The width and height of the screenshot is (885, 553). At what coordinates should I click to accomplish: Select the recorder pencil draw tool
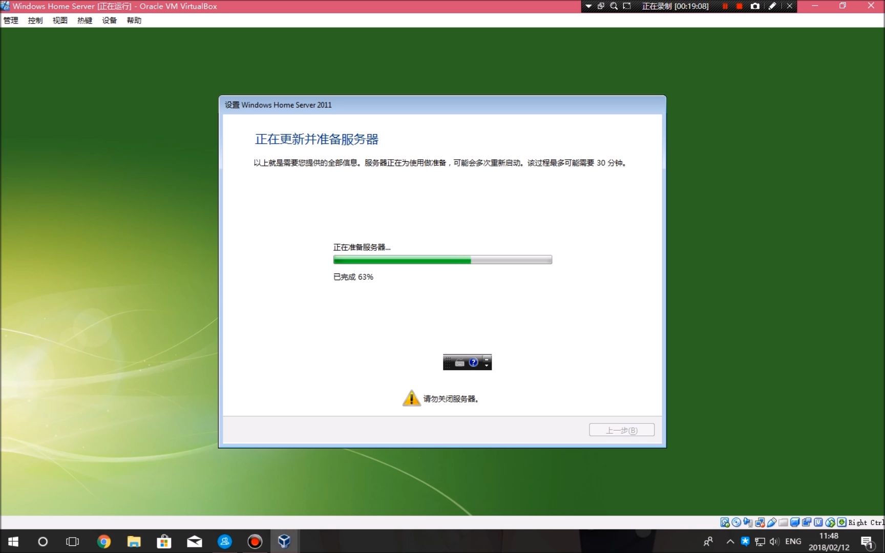coord(772,6)
